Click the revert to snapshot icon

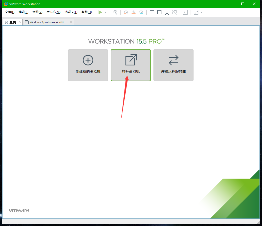(x=134, y=12)
